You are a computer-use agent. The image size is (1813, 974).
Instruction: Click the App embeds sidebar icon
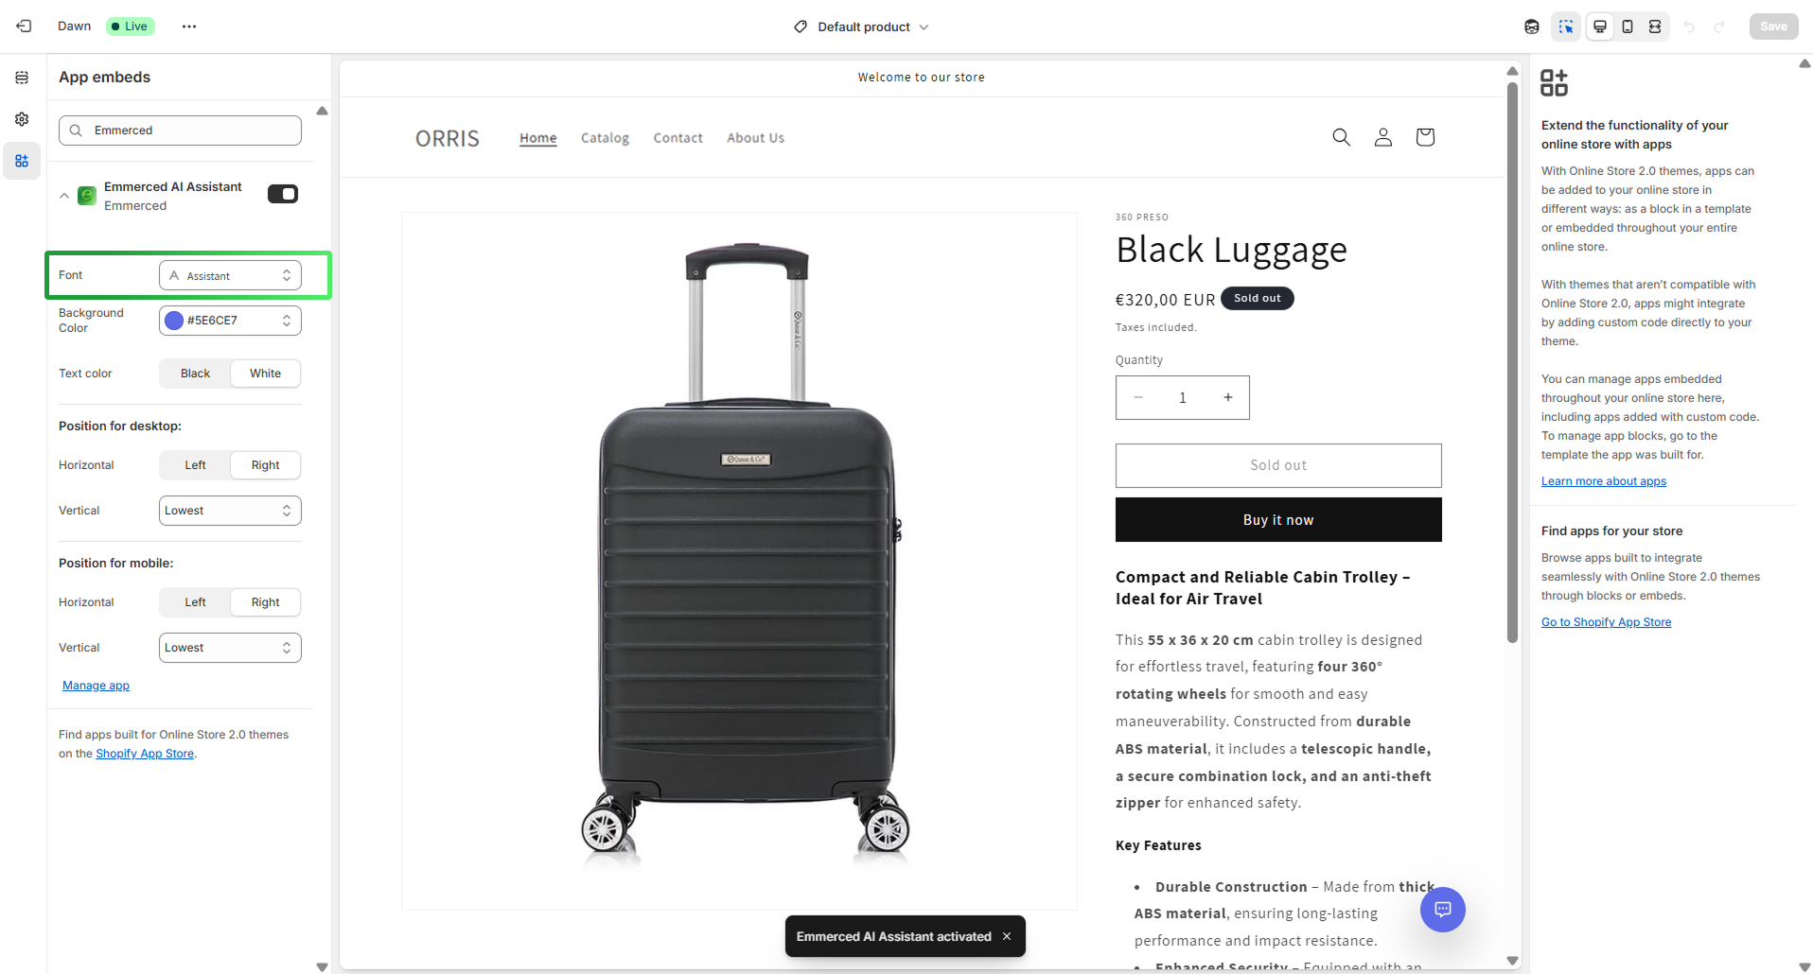tap(22, 161)
